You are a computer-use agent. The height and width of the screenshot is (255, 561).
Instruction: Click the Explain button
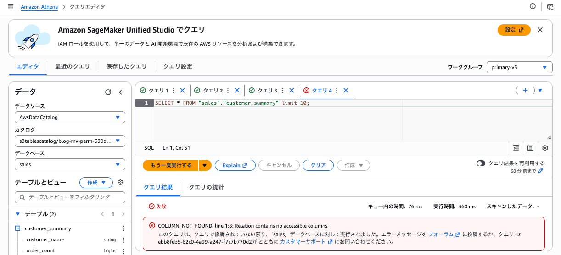(235, 165)
